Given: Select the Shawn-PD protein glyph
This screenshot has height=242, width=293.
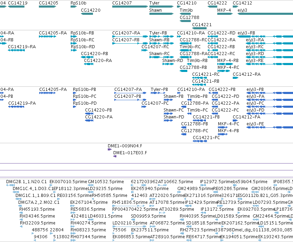Looking at the screenshot, I should (x=168, y=120).
